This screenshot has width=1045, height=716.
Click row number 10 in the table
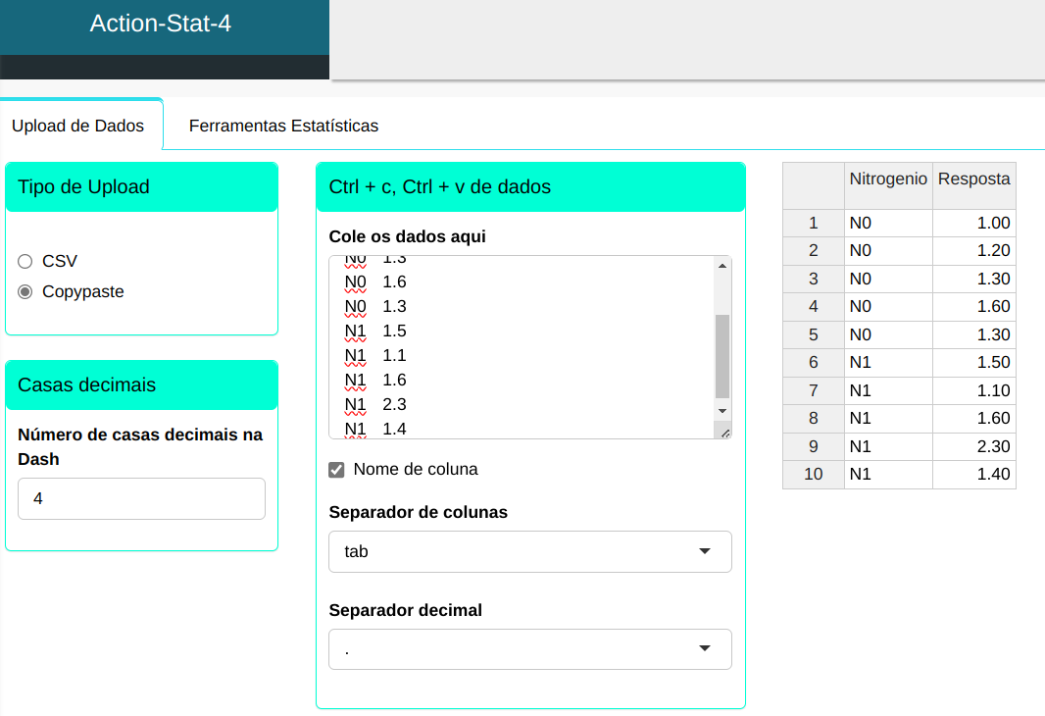[813, 475]
